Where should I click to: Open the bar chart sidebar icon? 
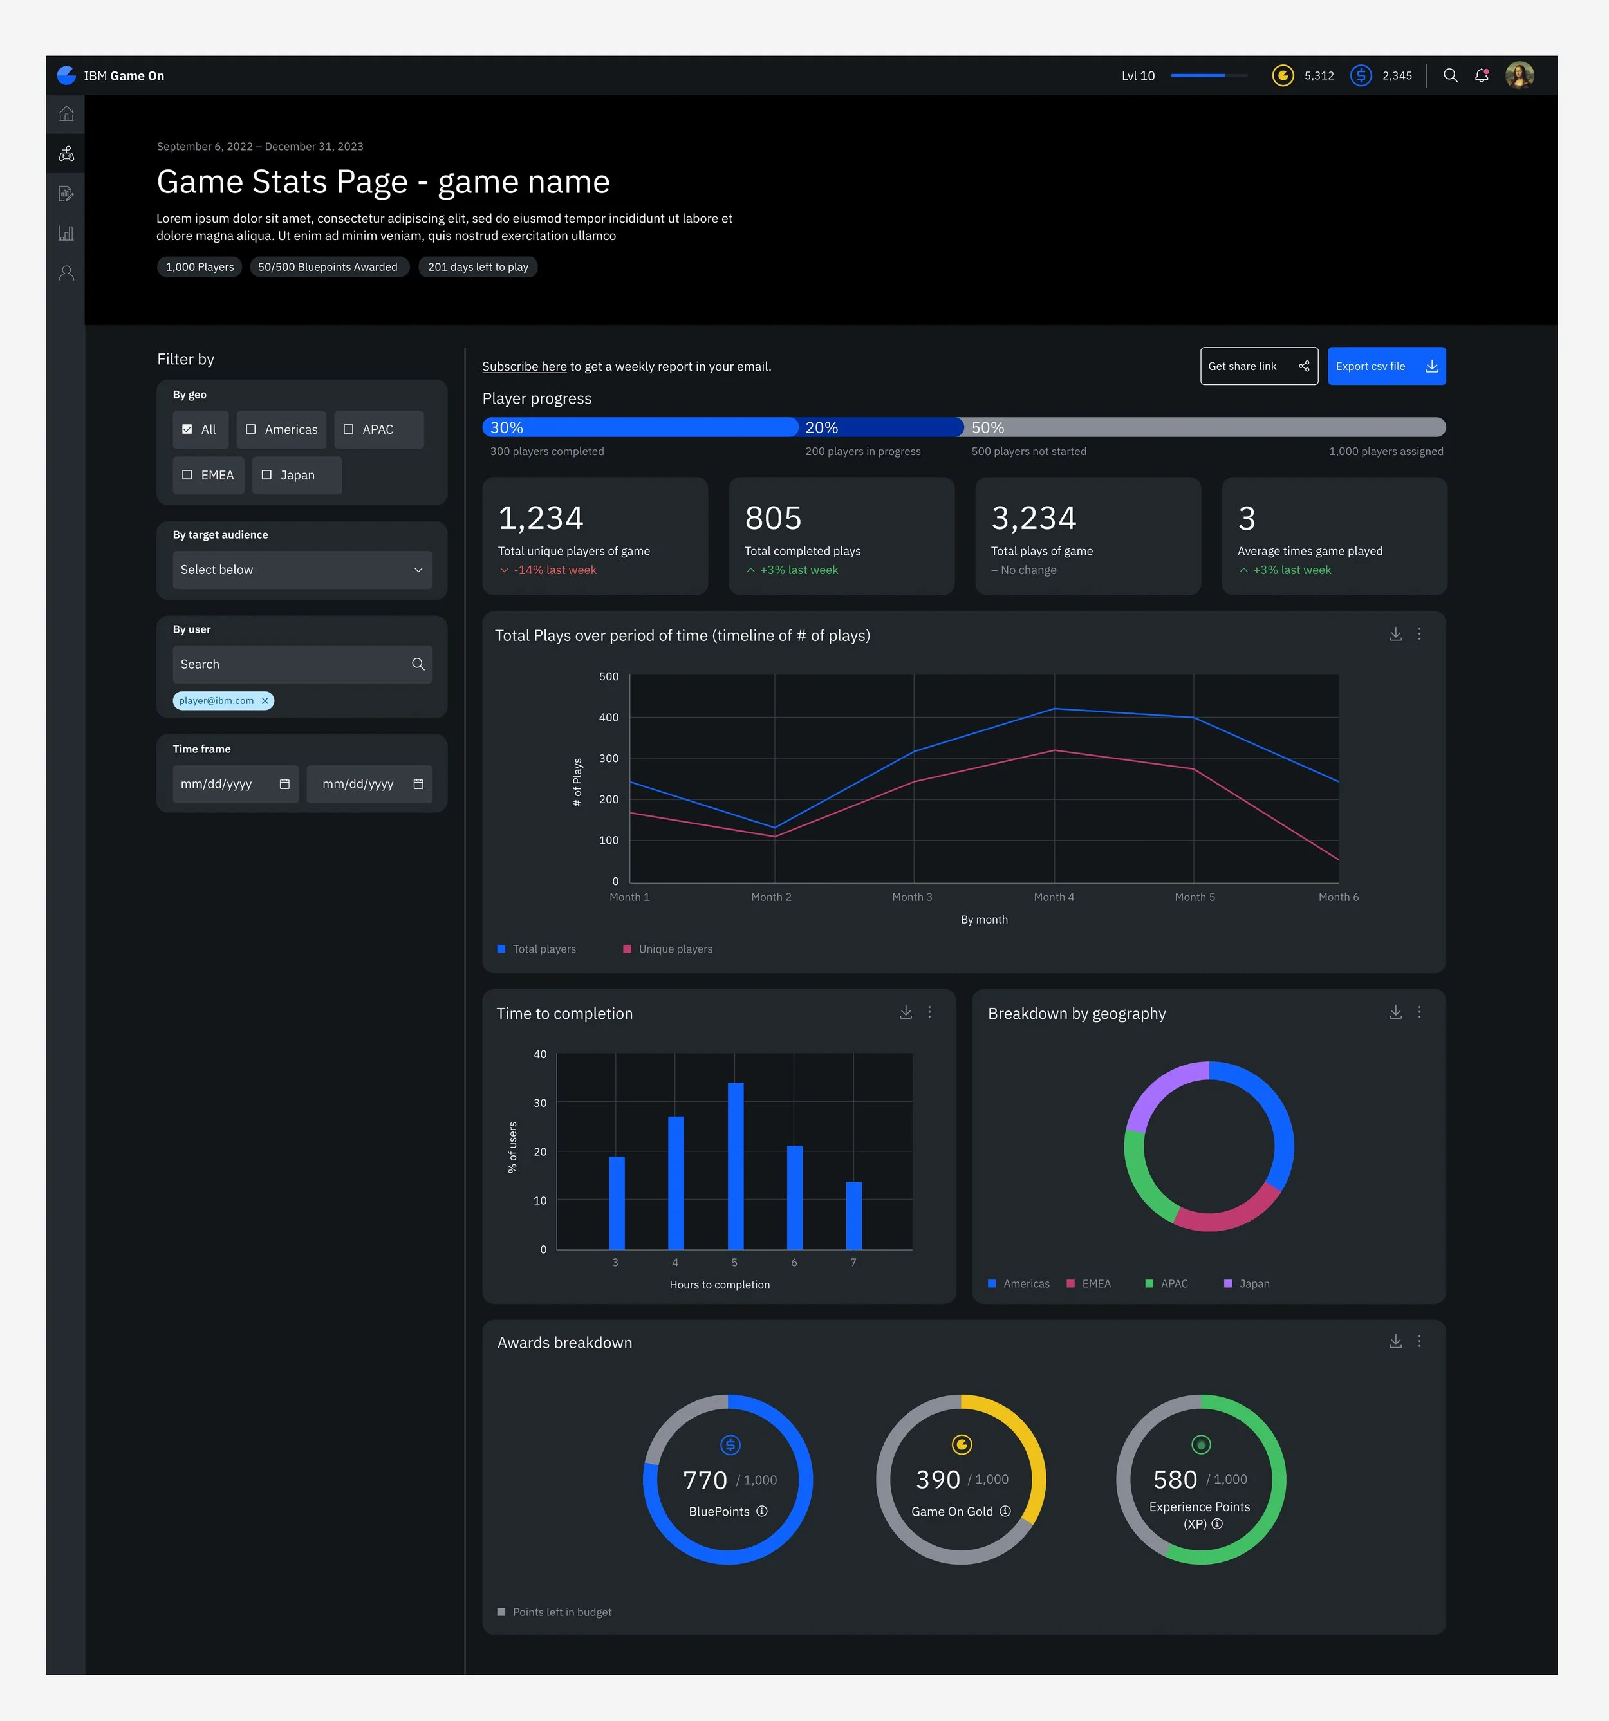click(x=66, y=233)
